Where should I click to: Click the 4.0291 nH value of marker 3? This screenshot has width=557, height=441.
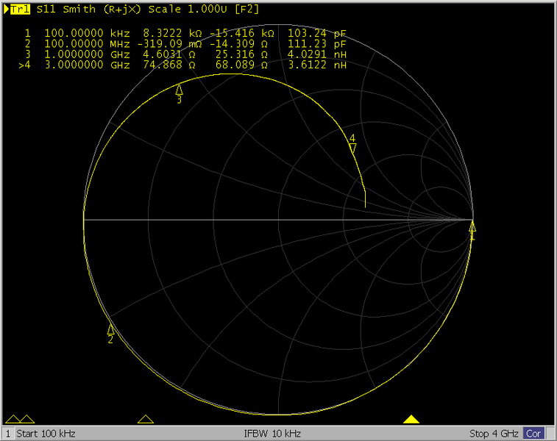317,54
